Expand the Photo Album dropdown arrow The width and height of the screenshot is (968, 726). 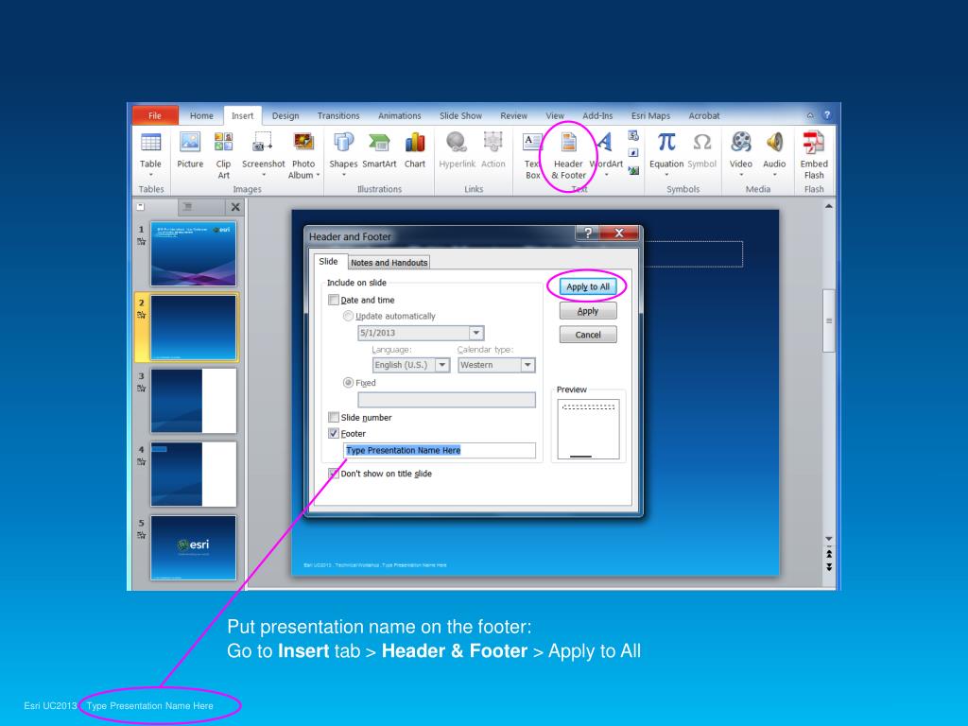point(318,175)
